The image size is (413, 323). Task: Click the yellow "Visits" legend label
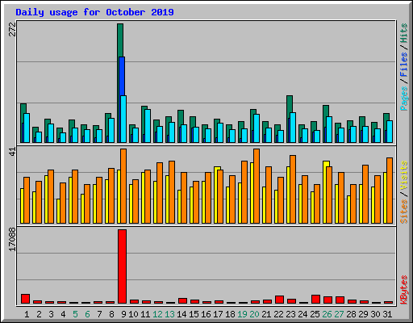(404, 176)
